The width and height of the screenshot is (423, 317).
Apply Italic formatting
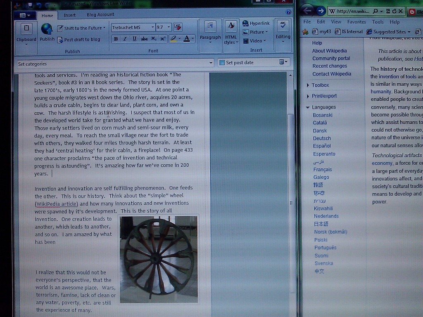coord(125,39)
